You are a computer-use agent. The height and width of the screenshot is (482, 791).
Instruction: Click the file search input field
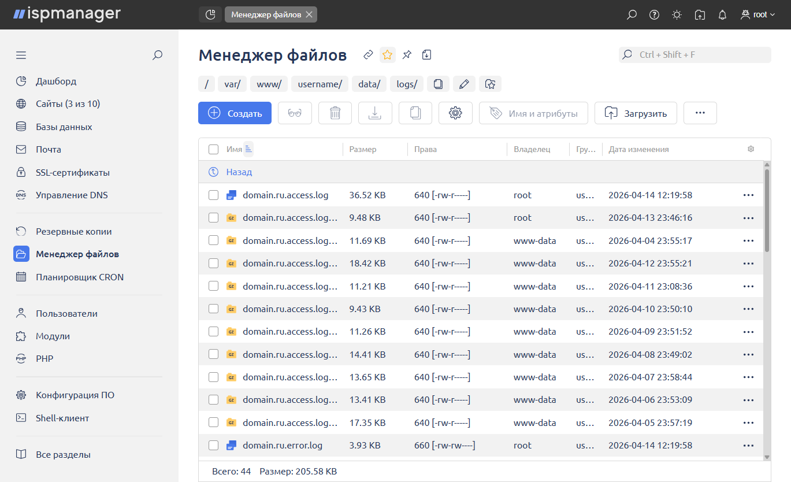coord(702,55)
